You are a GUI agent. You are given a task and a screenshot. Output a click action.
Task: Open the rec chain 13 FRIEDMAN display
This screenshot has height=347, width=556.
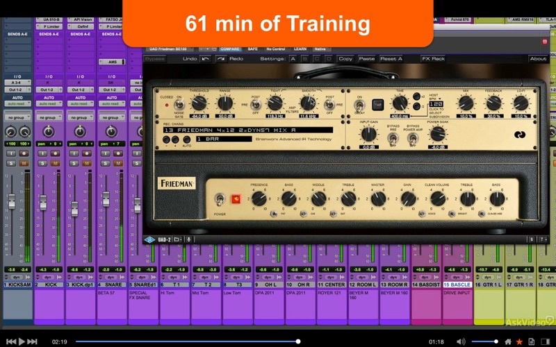[x=248, y=130]
